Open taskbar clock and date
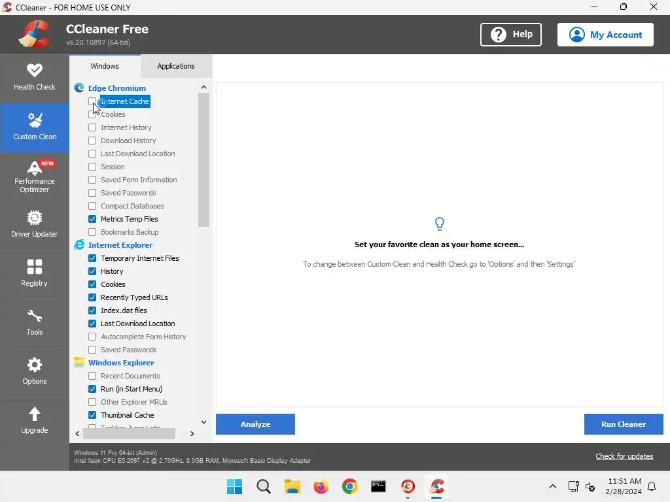The height and width of the screenshot is (502, 670). point(624,486)
